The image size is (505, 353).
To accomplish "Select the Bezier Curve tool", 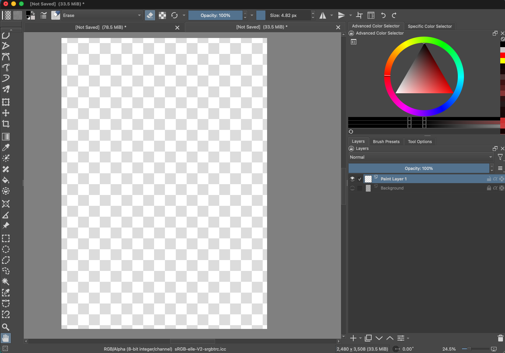I will (x=6, y=57).
